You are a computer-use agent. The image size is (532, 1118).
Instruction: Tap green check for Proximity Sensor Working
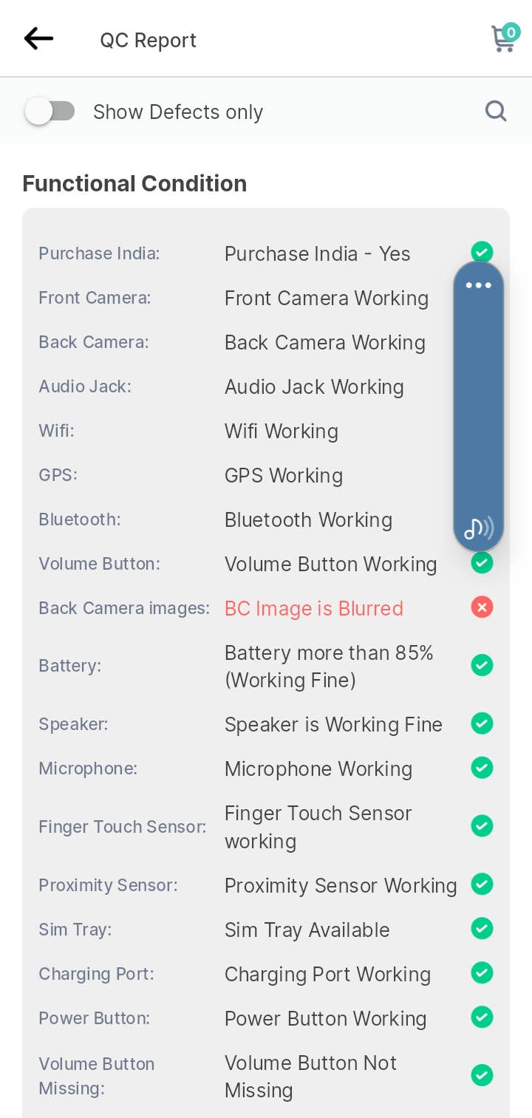click(x=482, y=884)
